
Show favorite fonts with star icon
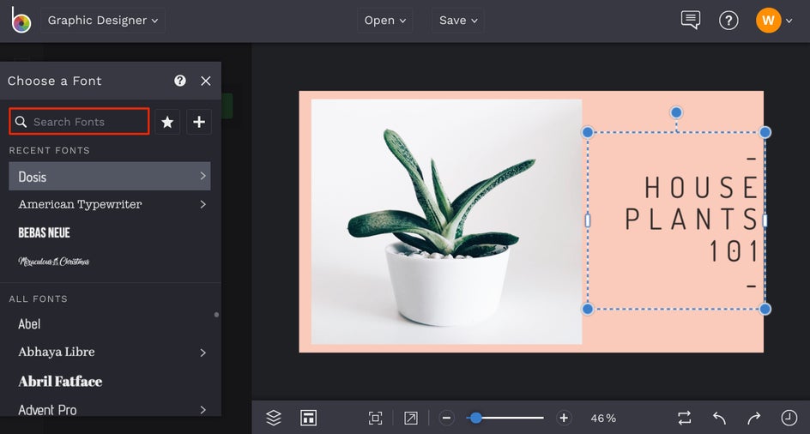click(x=167, y=122)
